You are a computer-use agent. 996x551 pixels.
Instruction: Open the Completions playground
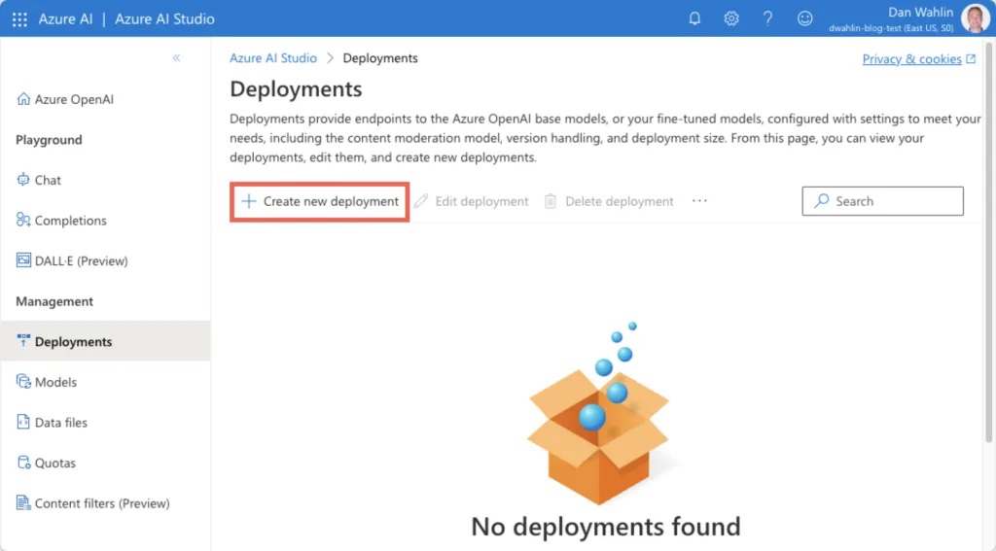point(70,221)
